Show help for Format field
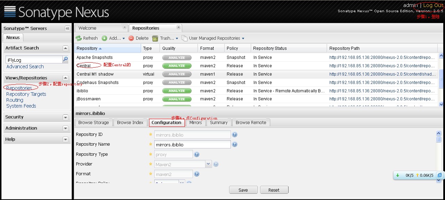 (197, 174)
